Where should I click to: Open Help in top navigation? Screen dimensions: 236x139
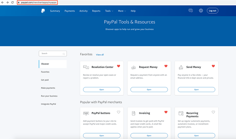pos(133,11)
